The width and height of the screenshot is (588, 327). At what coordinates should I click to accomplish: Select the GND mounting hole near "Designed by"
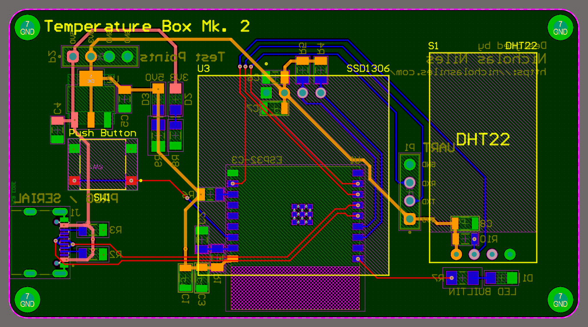pos(560,27)
